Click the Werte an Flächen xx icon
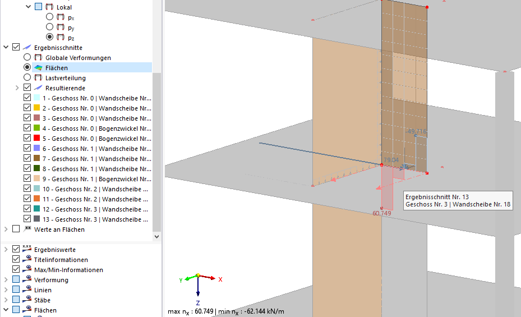Screen dimensions: 521x317 pos(27,229)
